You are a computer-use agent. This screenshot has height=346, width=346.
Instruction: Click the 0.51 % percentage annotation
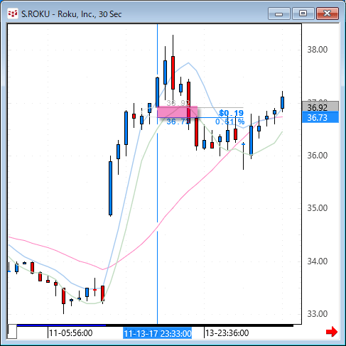pyautogui.click(x=229, y=121)
